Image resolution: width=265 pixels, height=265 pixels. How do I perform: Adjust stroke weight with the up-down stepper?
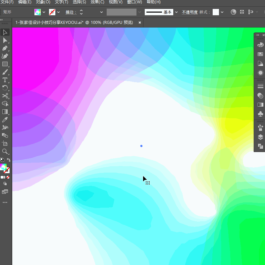[x=81, y=12]
